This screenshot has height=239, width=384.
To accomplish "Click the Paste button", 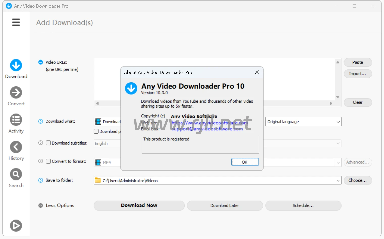I will coord(357,62).
